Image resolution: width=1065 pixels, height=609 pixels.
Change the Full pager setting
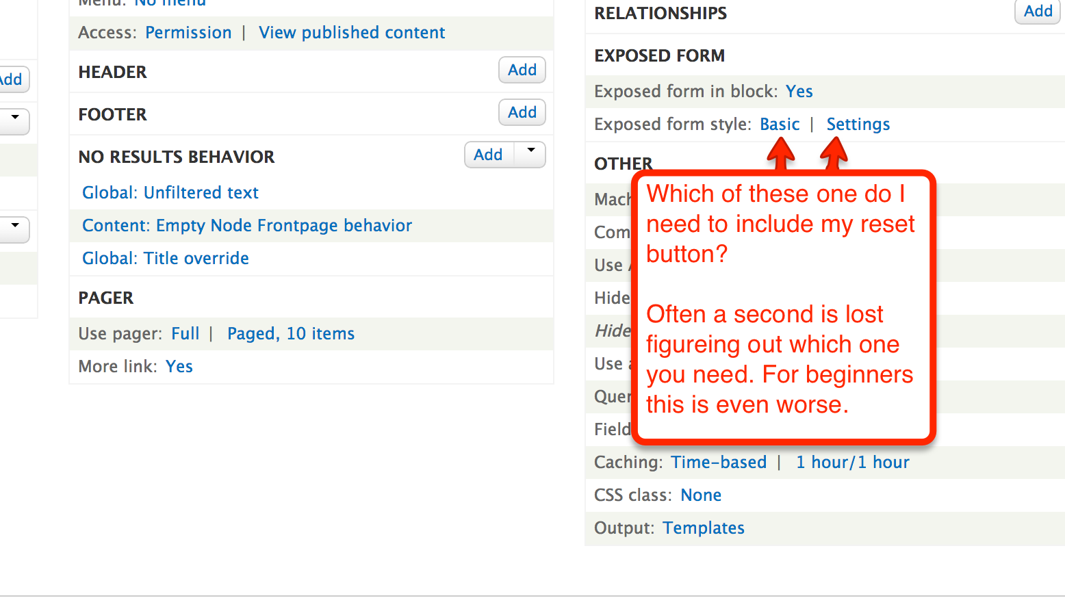[x=185, y=334]
